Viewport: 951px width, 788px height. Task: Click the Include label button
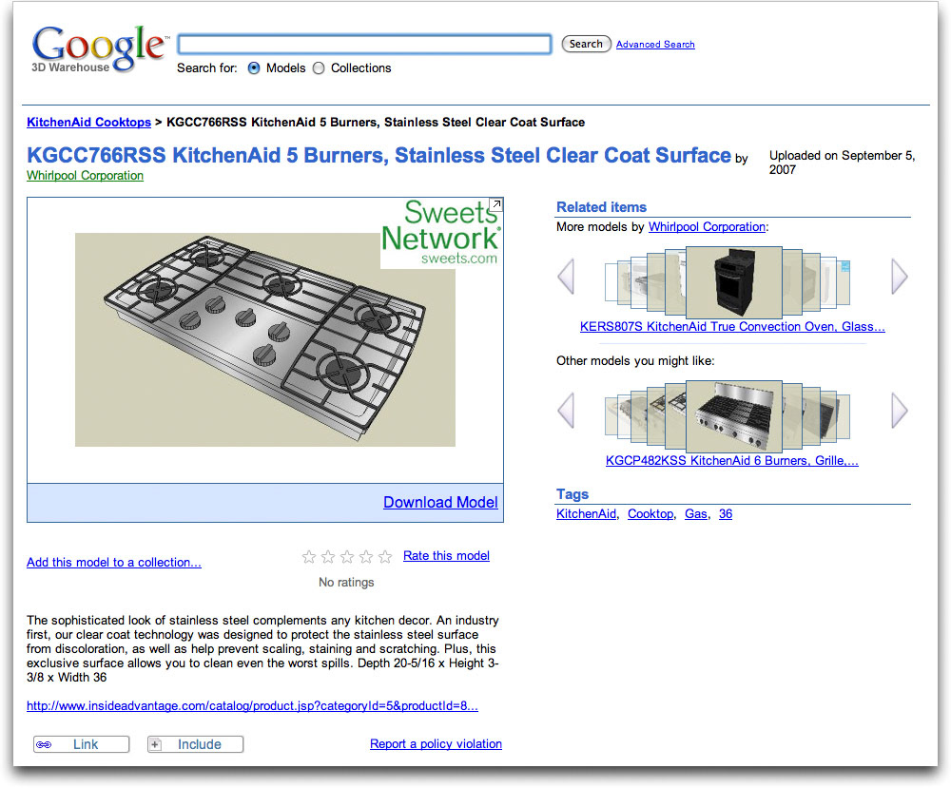click(x=195, y=744)
